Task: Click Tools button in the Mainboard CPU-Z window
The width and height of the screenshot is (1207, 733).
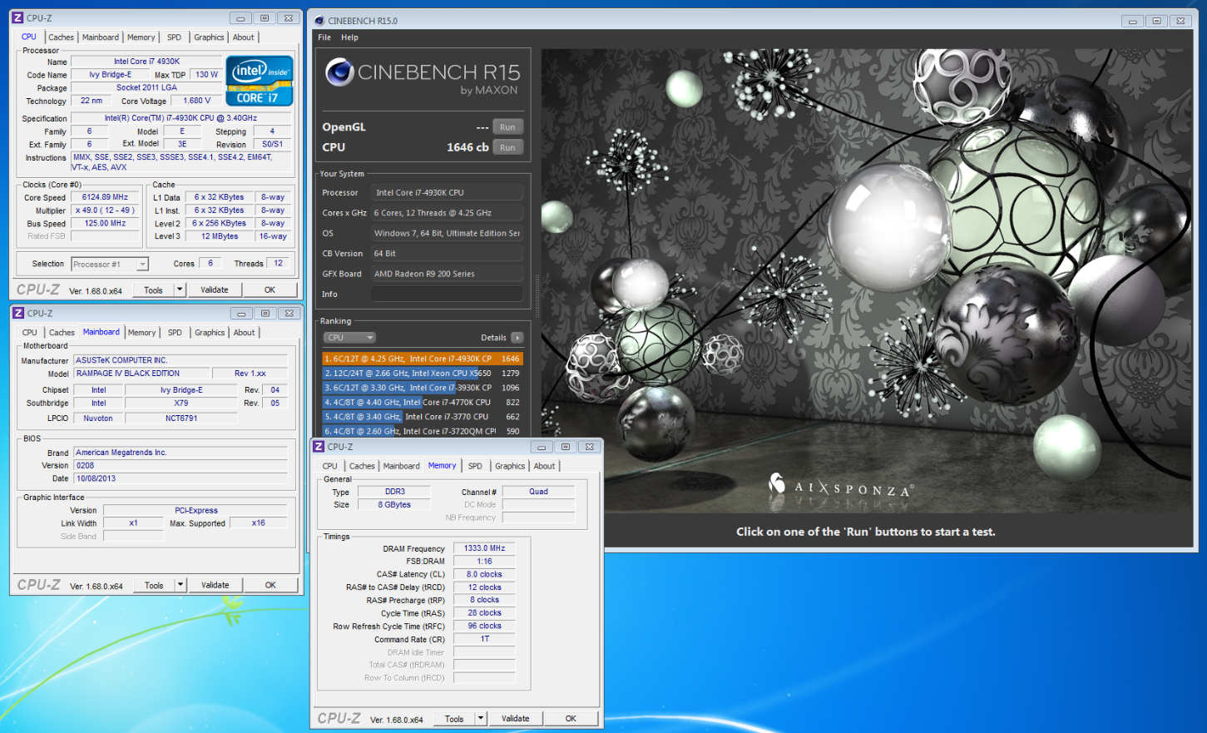Action: (x=155, y=585)
